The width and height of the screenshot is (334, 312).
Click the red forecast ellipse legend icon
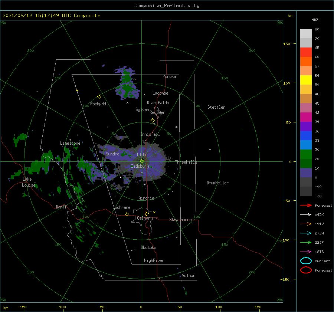click(306, 270)
